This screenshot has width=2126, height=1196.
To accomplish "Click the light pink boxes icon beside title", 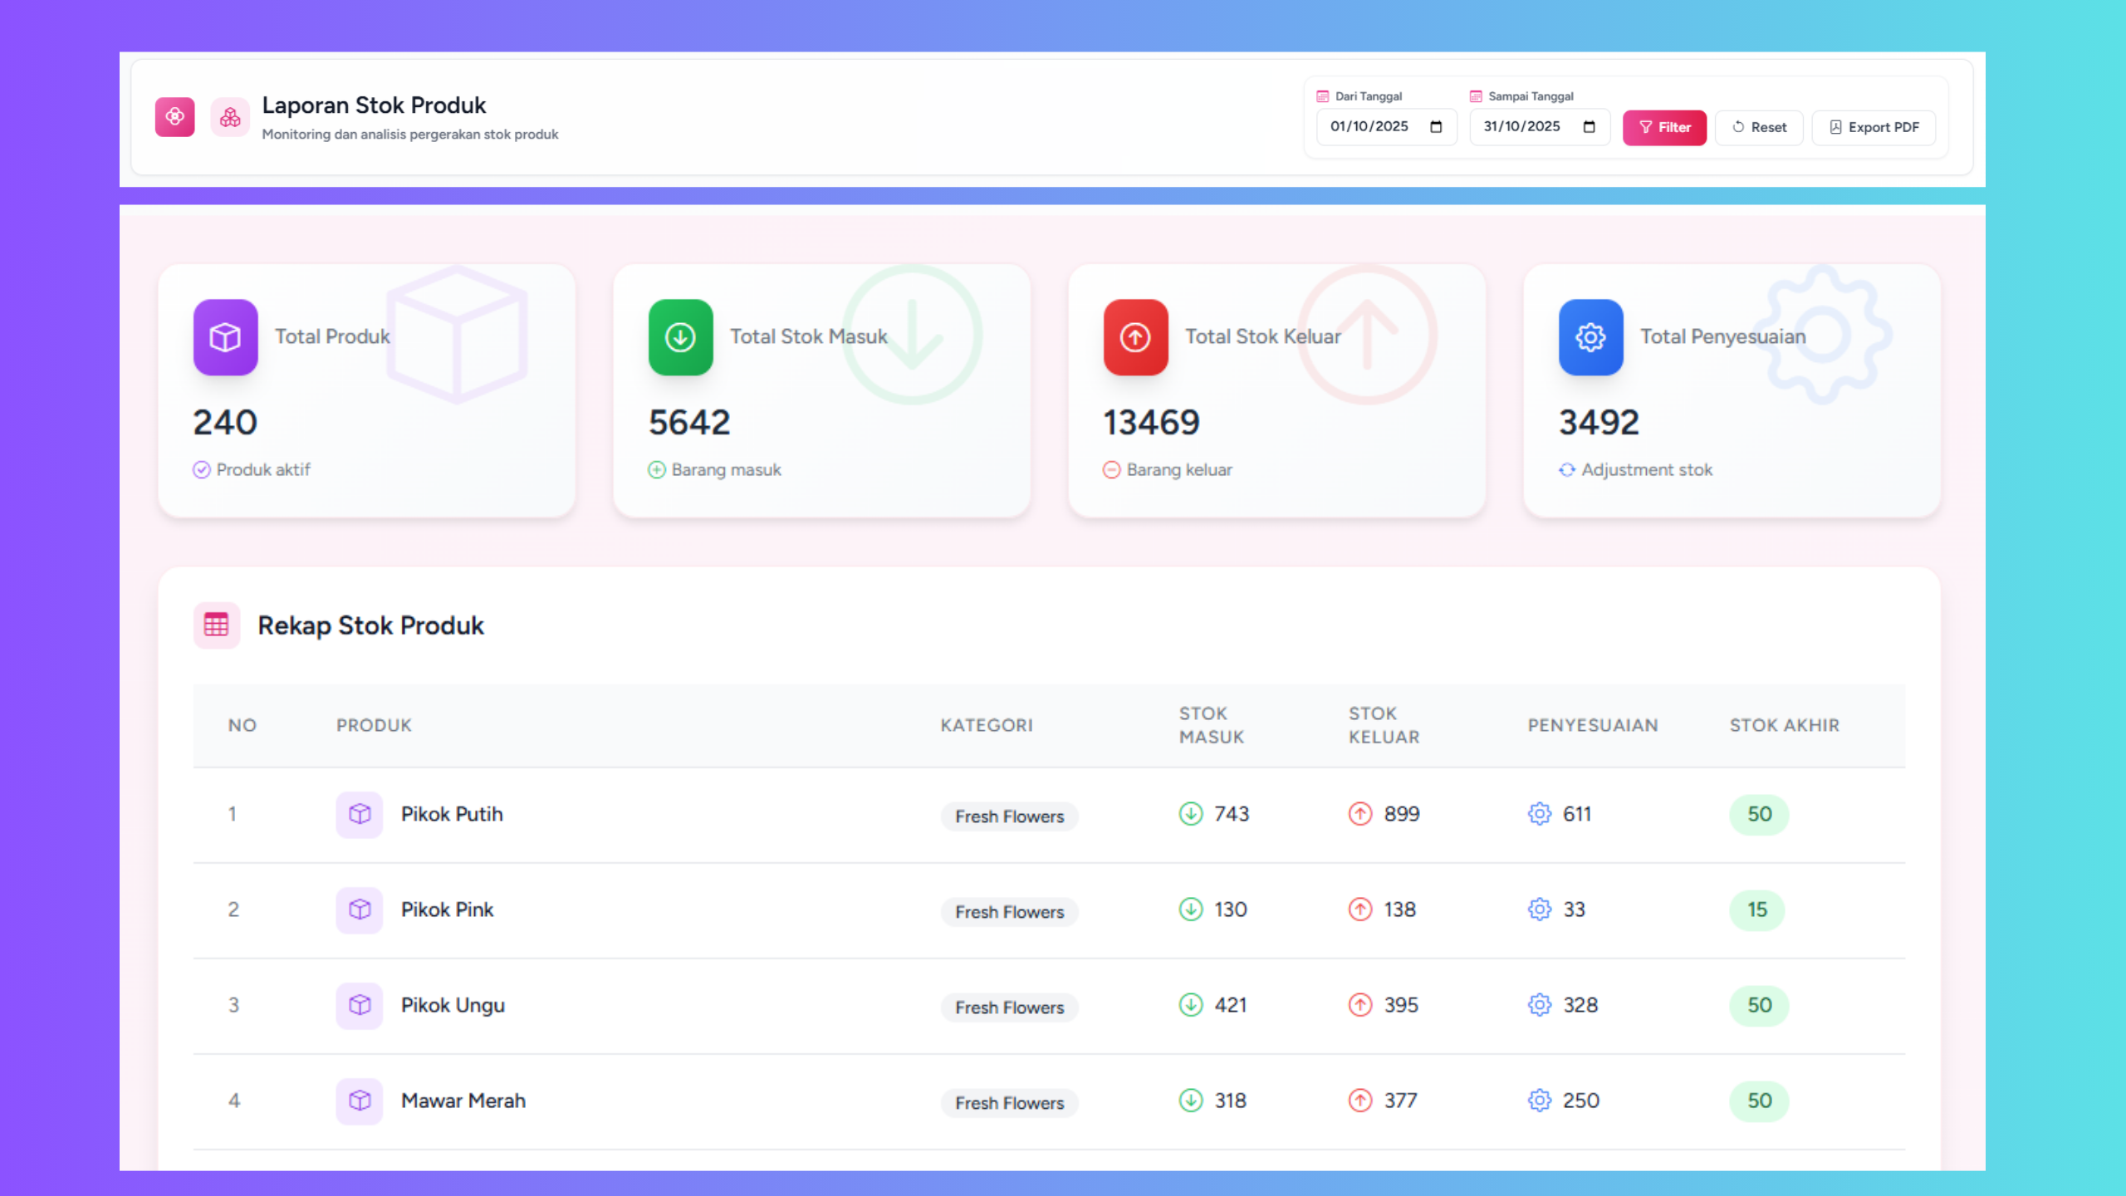I will click(x=230, y=118).
